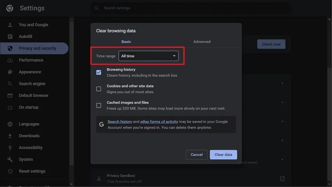Switch to the Advanced tab
The width and height of the screenshot is (332, 187).
tap(202, 42)
